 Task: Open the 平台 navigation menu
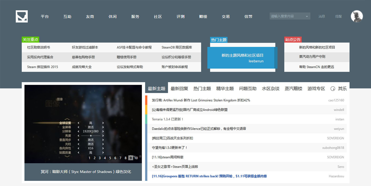[x=45, y=17]
